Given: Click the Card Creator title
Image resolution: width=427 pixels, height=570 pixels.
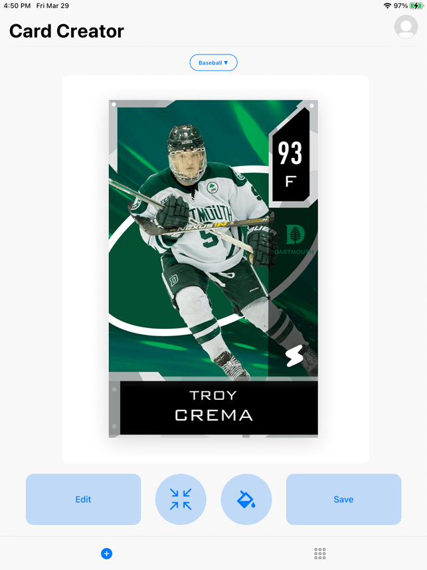Looking at the screenshot, I should [x=66, y=31].
